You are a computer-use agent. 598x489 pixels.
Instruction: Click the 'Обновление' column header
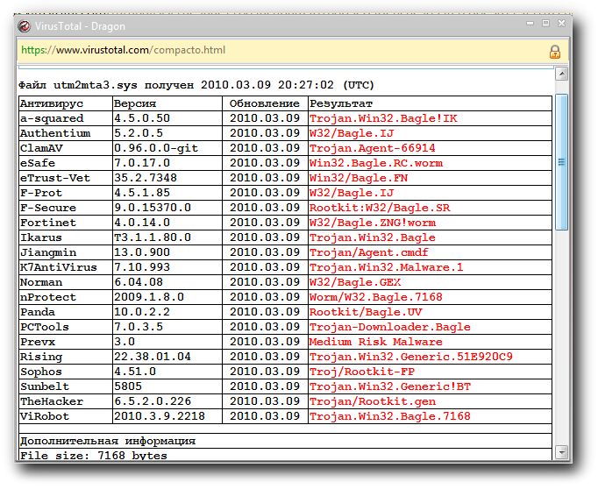click(265, 103)
